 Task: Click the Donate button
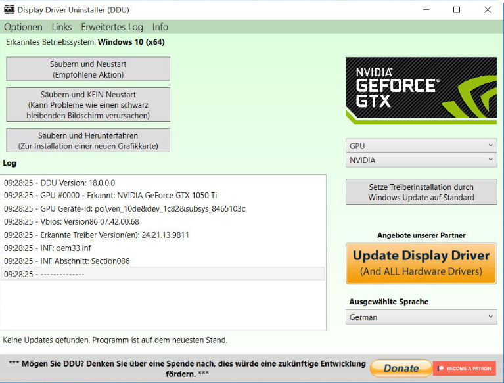[x=401, y=368]
